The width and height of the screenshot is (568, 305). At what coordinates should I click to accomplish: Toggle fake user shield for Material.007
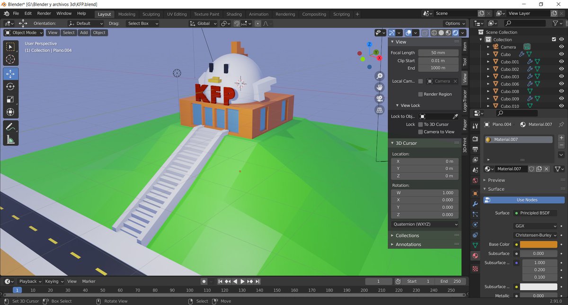tap(532, 169)
